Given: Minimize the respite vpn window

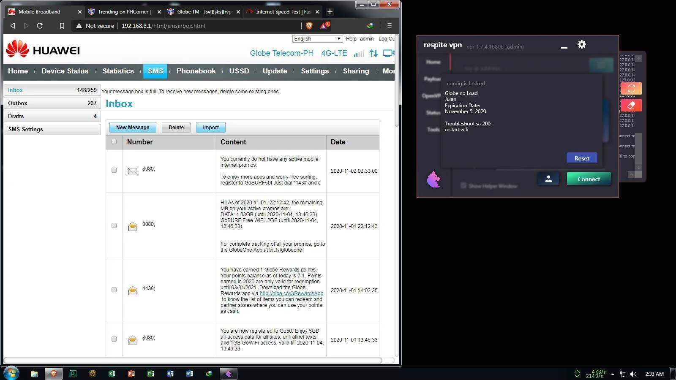Looking at the screenshot, I should (564, 47).
